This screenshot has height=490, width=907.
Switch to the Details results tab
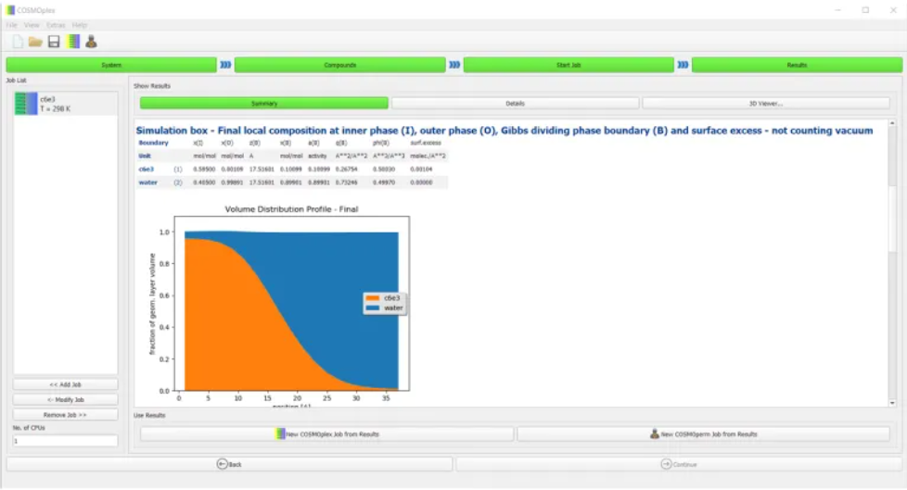point(515,104)
